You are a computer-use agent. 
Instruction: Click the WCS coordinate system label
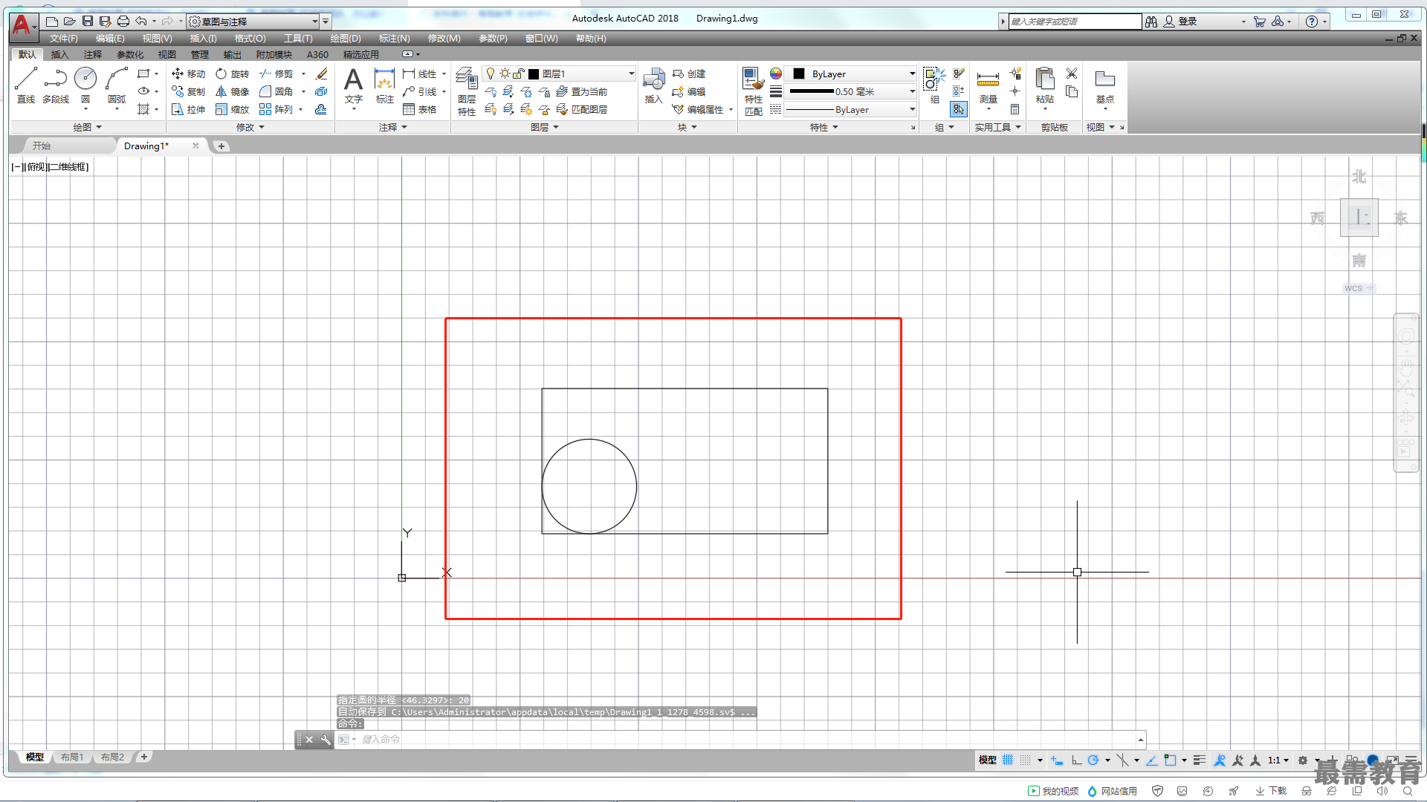(x=1353, y=288)
